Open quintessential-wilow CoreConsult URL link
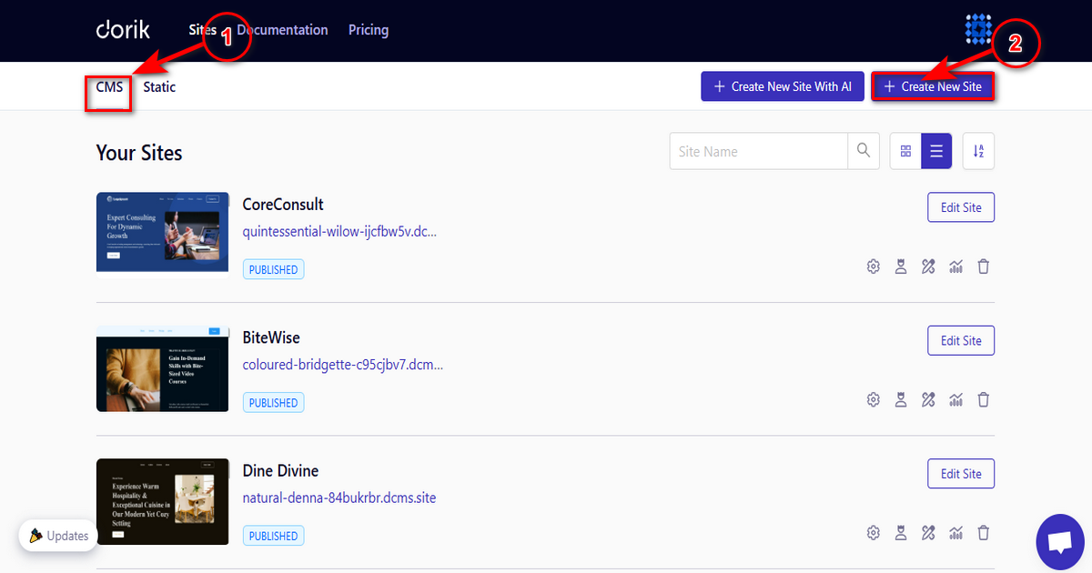 coord(339,232)
